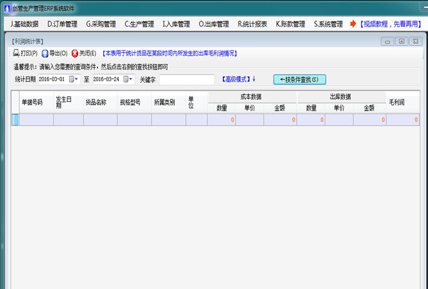Click the keyword (关键字) input field
Viewport: 428px width, 289px height.
click(x=186, y=80)
